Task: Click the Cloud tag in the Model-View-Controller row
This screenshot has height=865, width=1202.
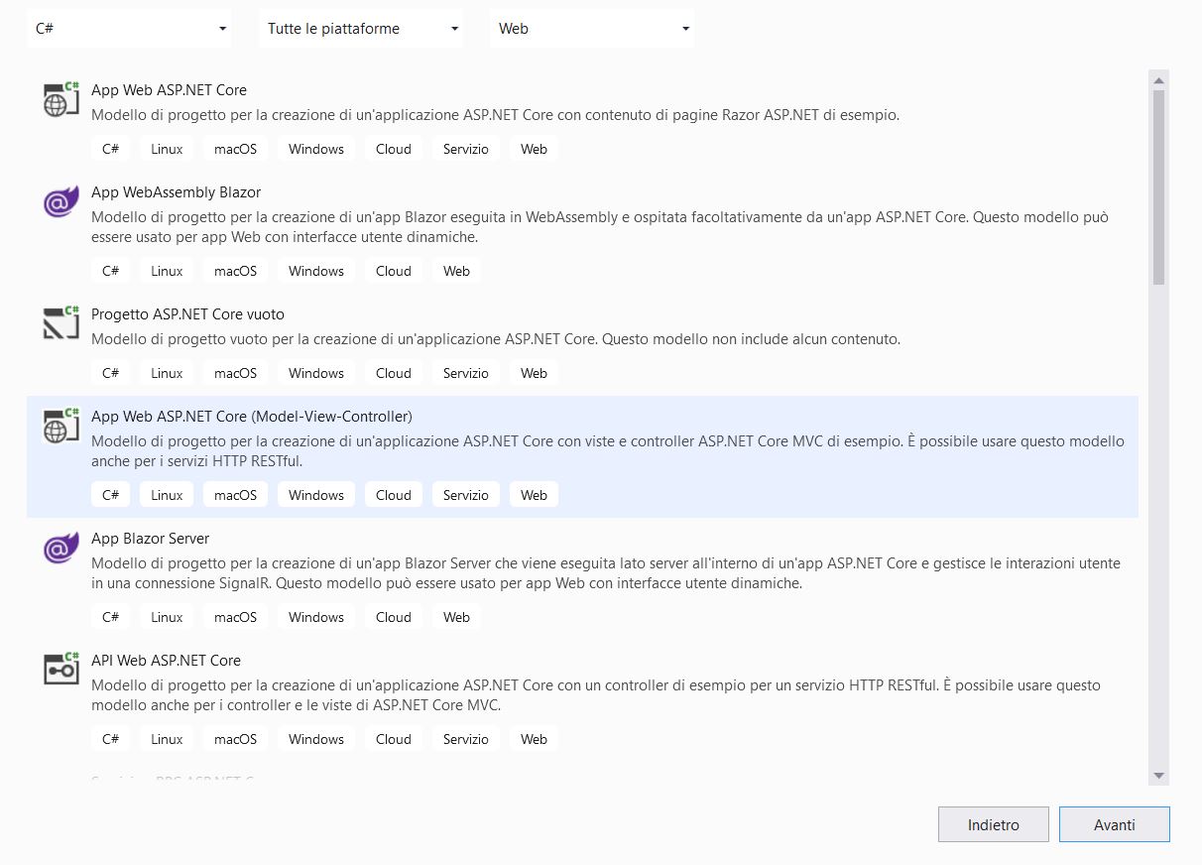Action: tap(393, 495)
